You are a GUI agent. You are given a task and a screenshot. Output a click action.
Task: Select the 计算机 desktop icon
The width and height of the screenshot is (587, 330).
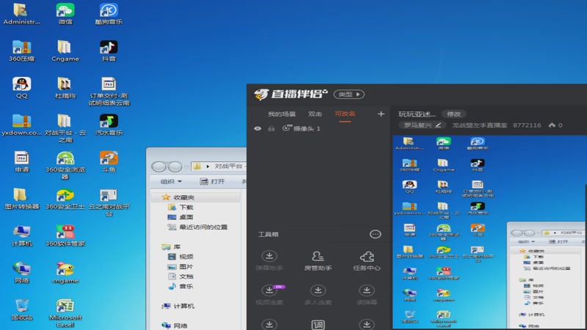pyautogui.click(x=21, y=235)
